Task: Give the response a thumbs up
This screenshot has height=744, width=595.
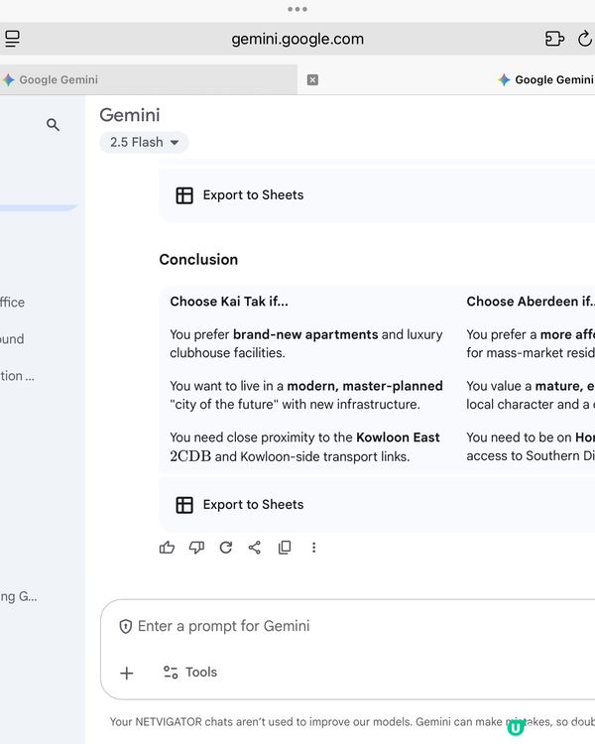Action: click(x=167, y=548)
